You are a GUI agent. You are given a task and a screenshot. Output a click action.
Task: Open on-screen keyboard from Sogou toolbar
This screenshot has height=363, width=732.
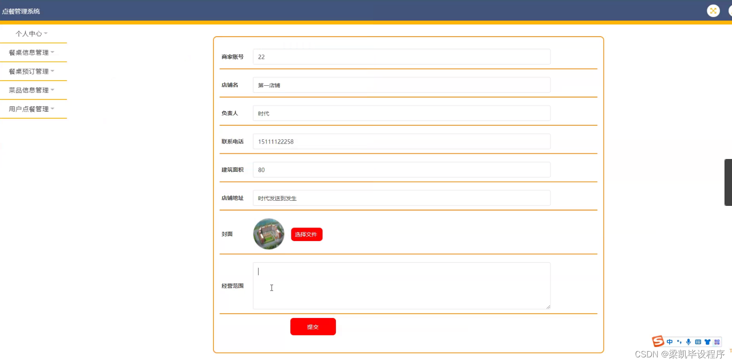point(698,341)
